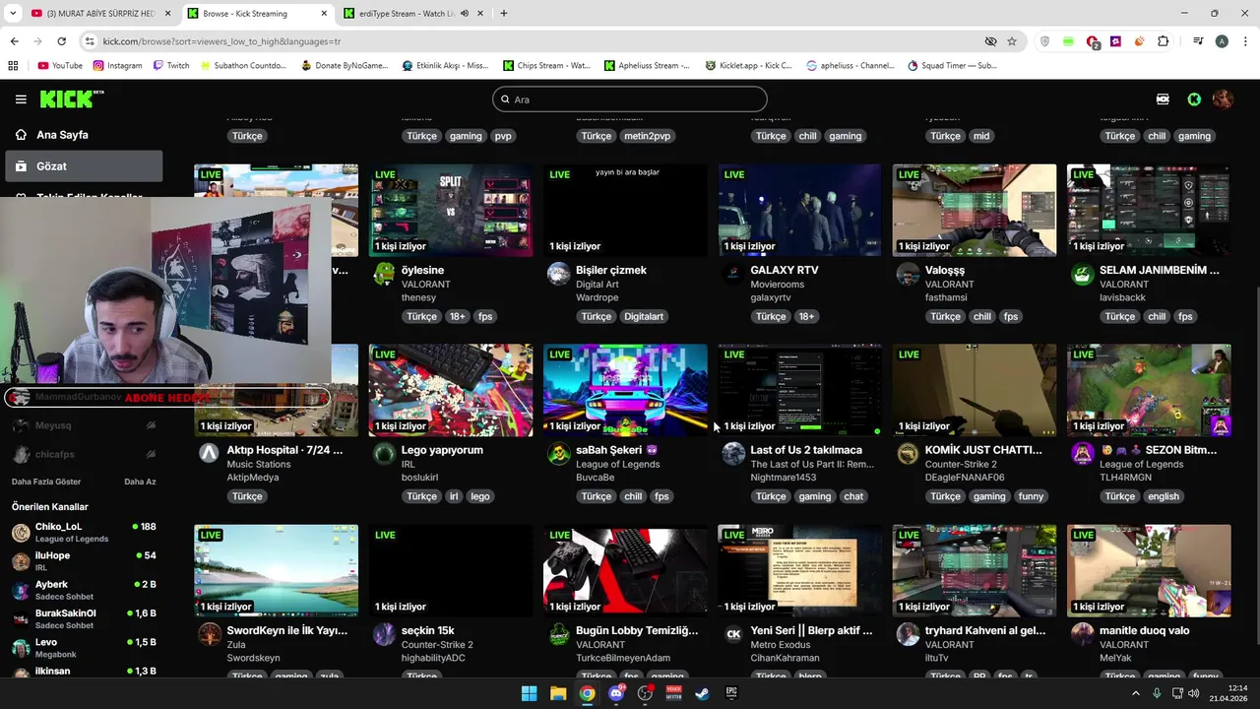The height and width of the screenshot is (709, 1260).
Task: Expand Daha Fazla Göster in sidebar
Action: [46, 482]
